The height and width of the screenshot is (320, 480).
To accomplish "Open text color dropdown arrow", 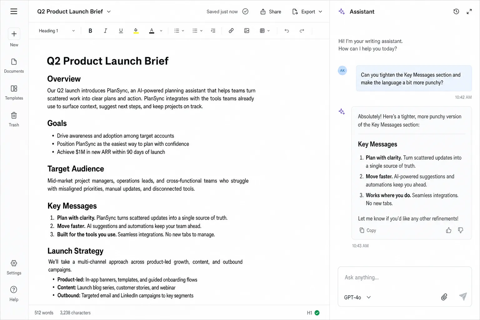I will [161, 31].
